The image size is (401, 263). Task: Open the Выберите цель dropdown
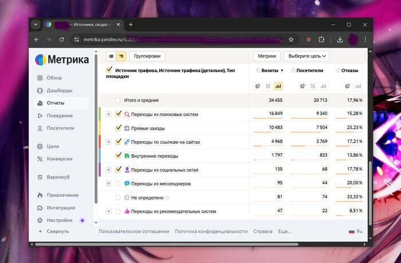[306, 56]
